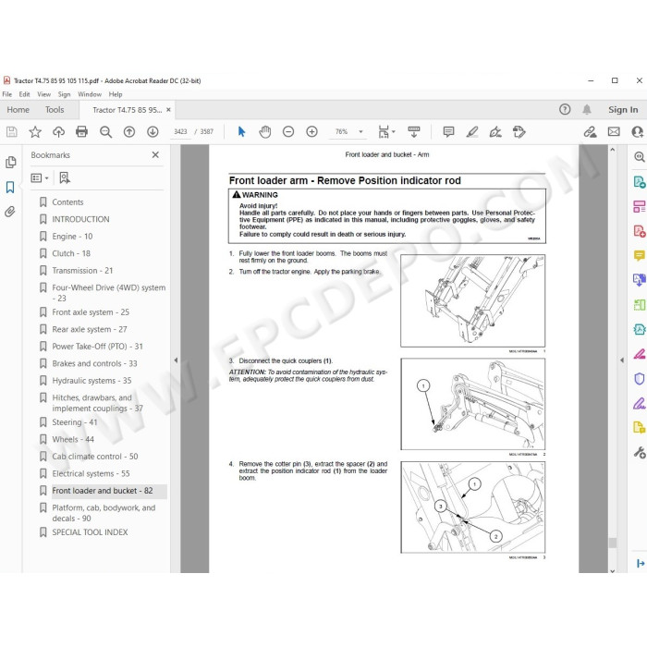647x647 pixels.
Task: Open Electrical systems - 55 bookmark
Action: (x=91, y=473)
